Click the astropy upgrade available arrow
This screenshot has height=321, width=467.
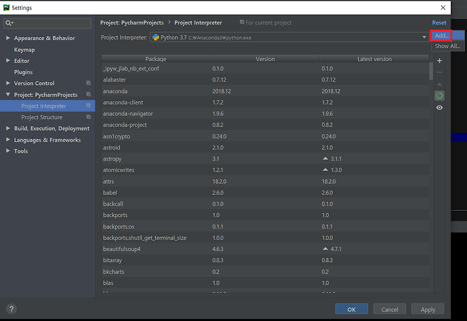[325, 159]
